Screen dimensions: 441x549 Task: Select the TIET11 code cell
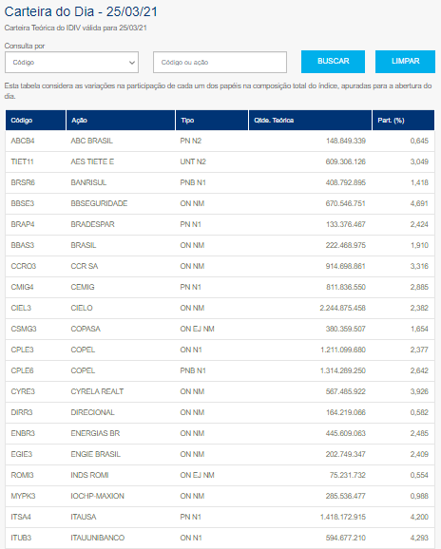[22, 161]
